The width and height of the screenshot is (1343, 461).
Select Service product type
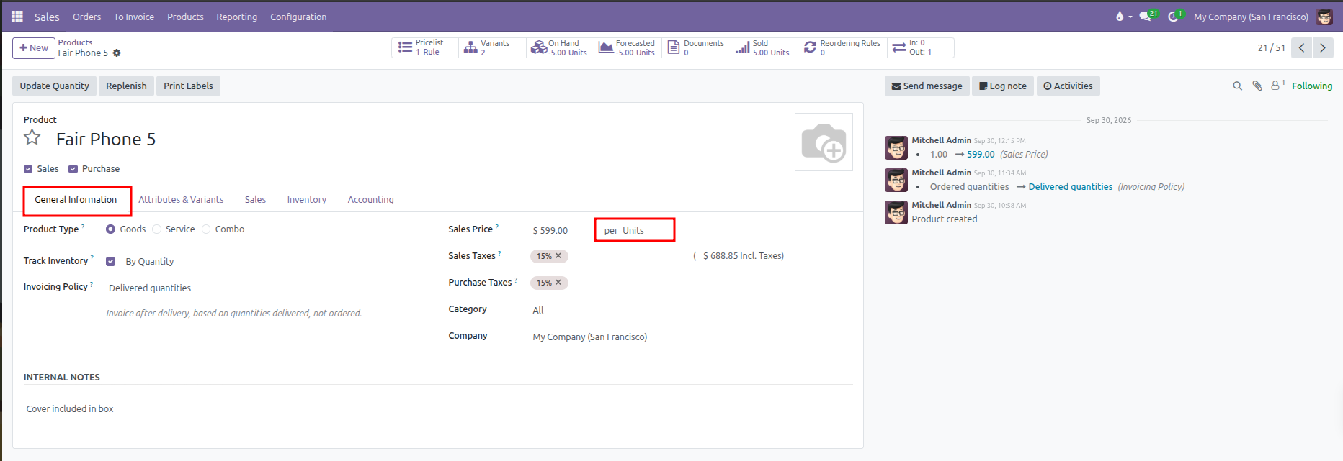pos(156,229)
